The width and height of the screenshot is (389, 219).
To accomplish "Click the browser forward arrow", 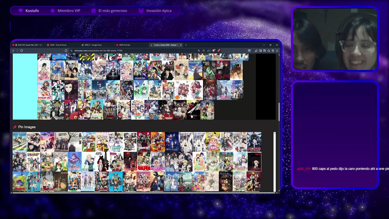I will 17,50.
